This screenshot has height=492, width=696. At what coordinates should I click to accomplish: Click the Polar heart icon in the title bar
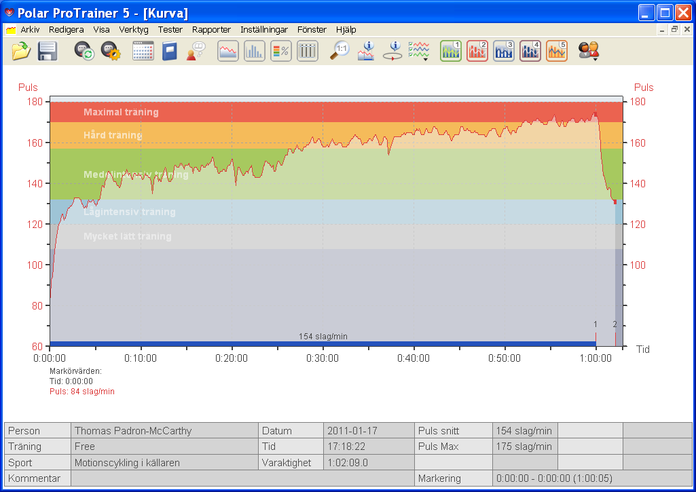[x=10, y=12]
